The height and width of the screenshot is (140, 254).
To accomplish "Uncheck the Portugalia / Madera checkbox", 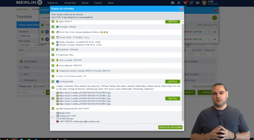I will click(53, 27).
